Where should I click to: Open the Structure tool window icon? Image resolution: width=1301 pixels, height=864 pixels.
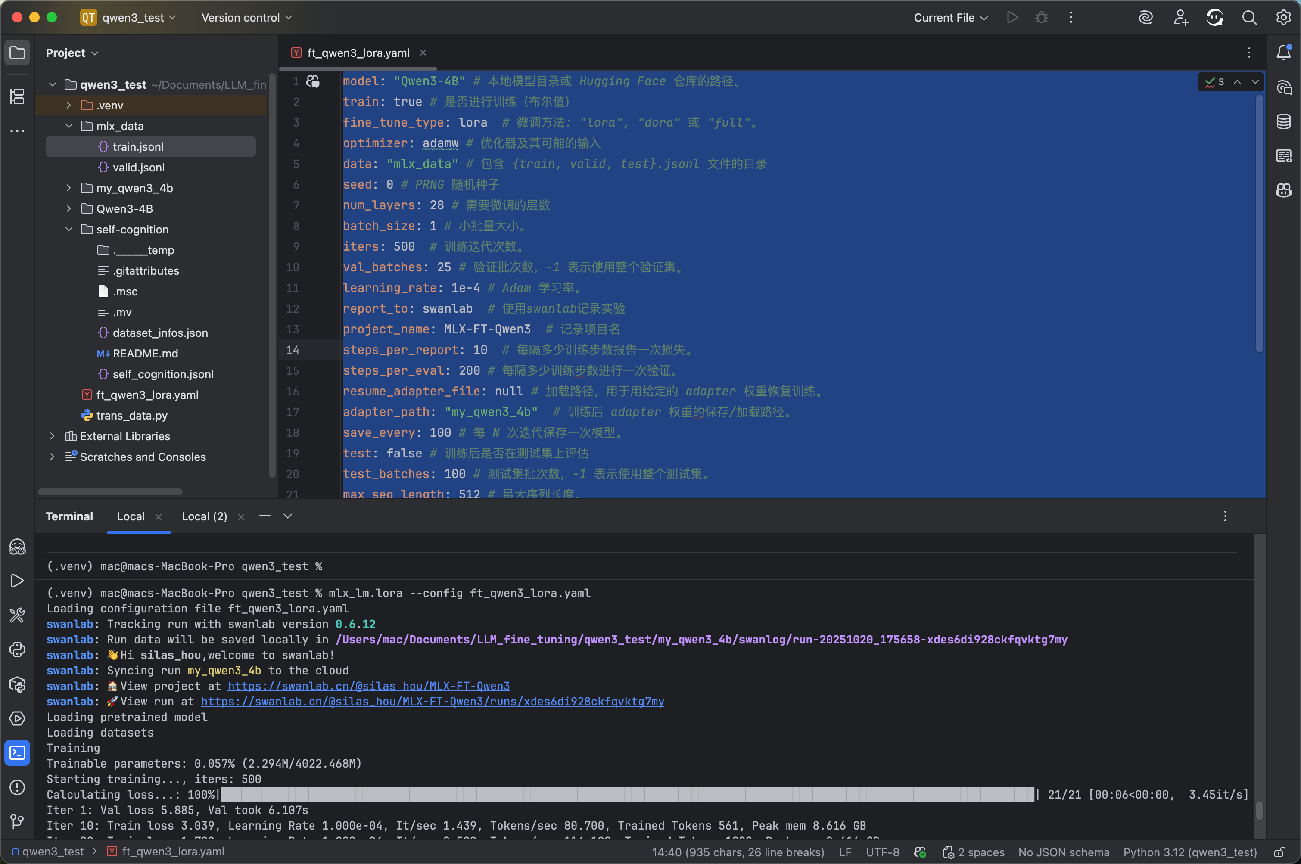click(x=17, y=96)
